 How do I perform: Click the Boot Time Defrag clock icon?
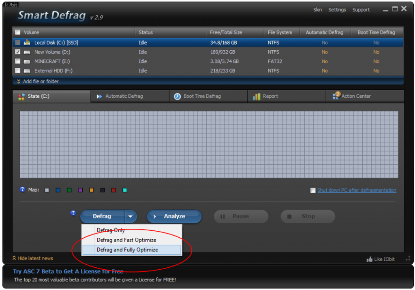[x=177, y=97]
